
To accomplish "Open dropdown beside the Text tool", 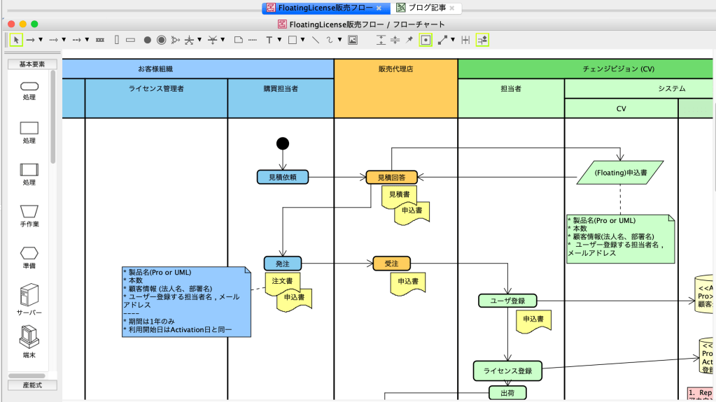I will pos(279,40).
